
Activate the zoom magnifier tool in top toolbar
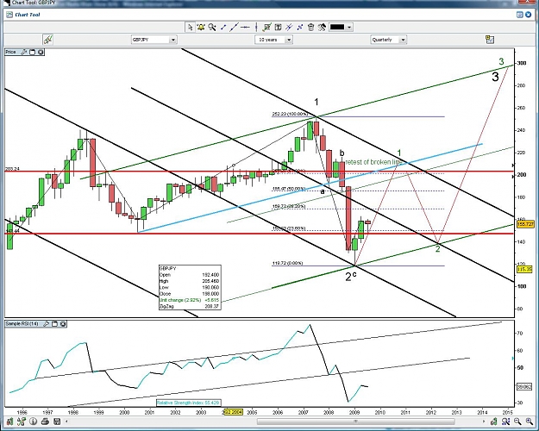(x=212, y=27)
